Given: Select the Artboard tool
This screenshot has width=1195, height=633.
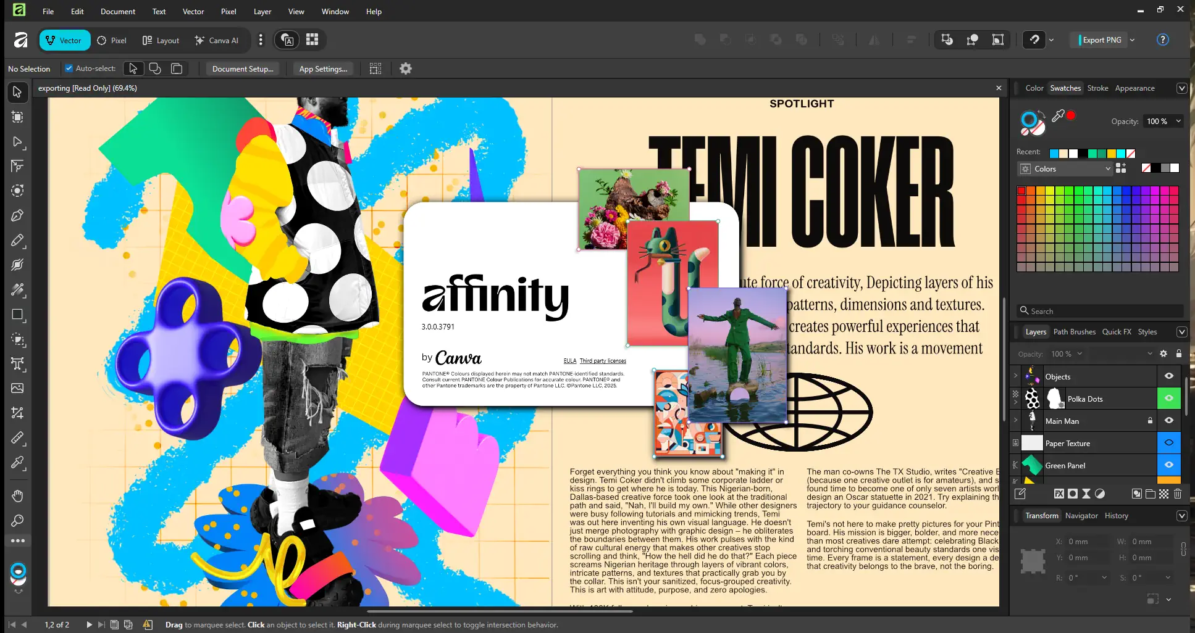Looking at the screenshot, I should point(17,117).
